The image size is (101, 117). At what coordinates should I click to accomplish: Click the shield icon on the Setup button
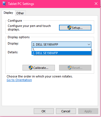pos(69,28)
